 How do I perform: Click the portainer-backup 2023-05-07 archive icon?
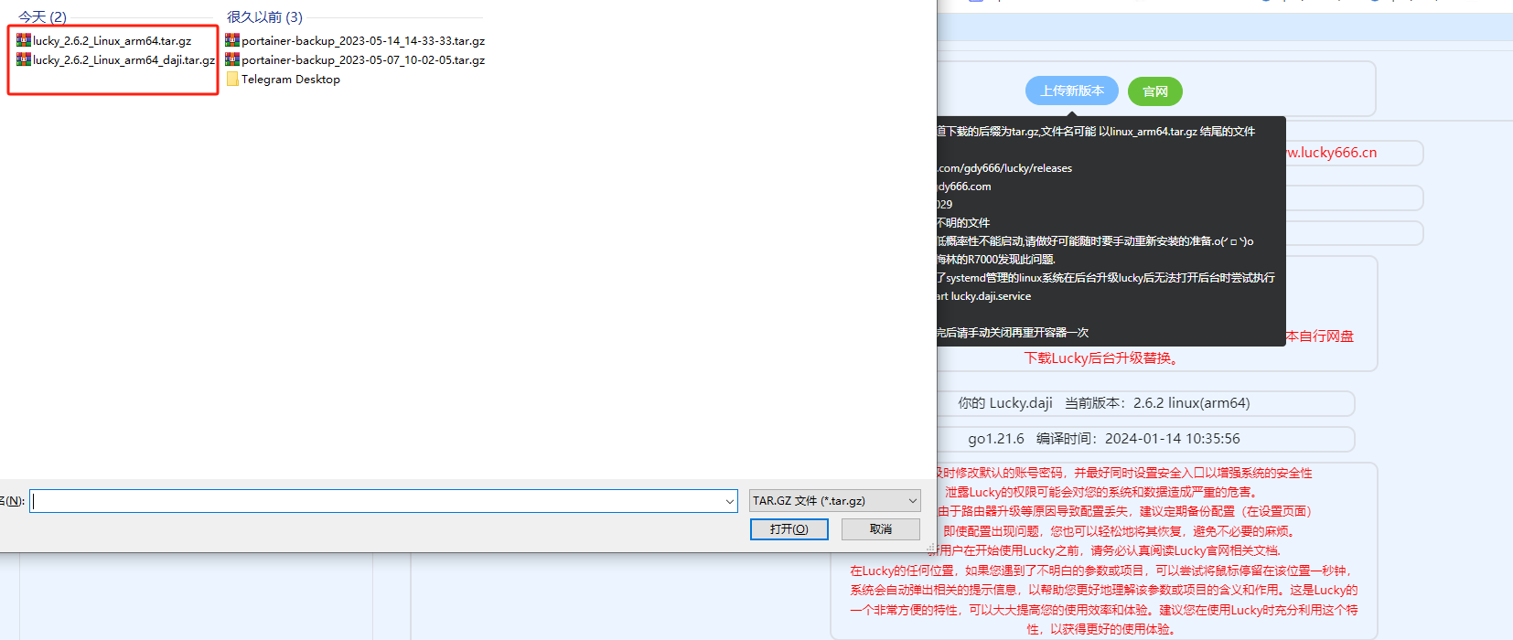click(x=232, y=59)
